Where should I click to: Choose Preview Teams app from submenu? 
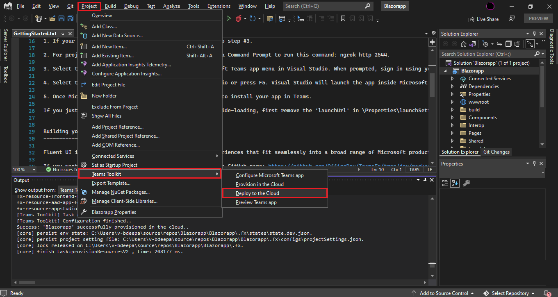click(275, 202)
